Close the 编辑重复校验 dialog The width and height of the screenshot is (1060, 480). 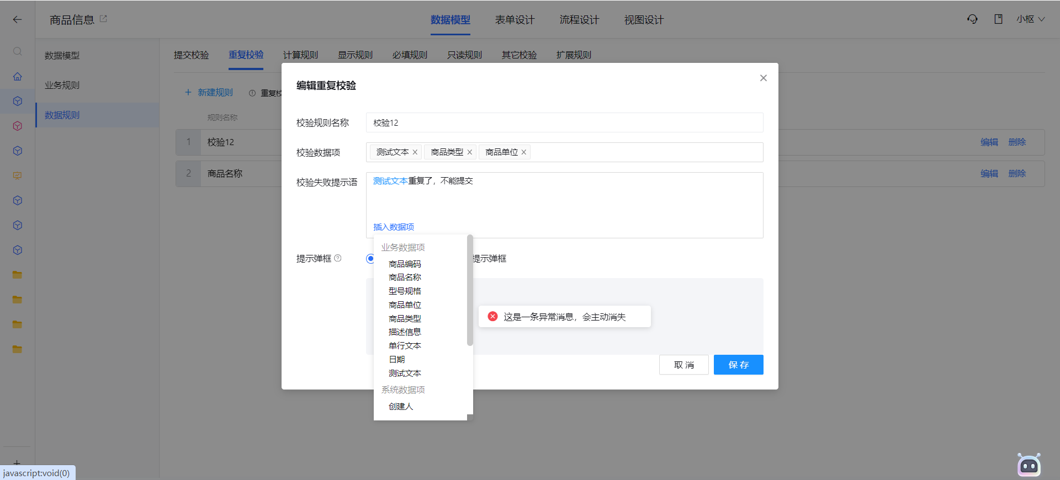(x=763, y=78)
